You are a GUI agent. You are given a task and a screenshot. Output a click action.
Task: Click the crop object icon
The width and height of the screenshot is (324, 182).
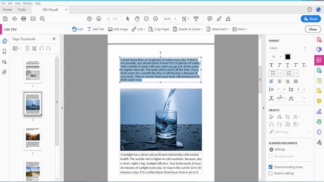point(288,117)
